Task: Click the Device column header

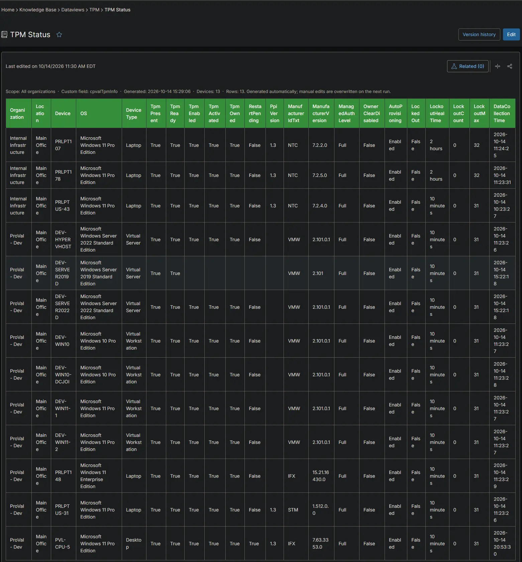Action: point(64,113)
